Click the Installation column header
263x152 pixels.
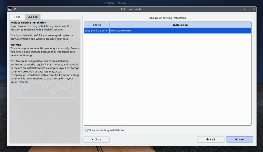pos(180,25)
